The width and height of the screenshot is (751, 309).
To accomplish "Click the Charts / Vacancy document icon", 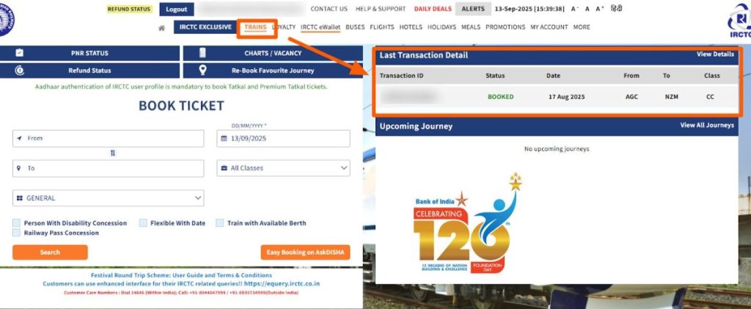I will click(x=202, y=53).
